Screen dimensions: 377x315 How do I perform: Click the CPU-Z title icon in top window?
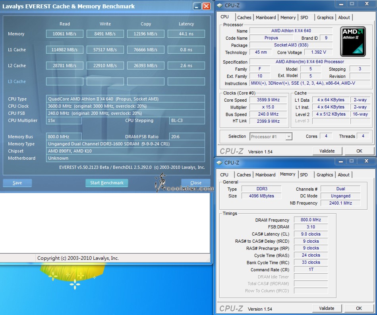[220, 5]
